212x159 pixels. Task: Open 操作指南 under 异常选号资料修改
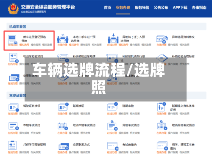click(x=173, y=45)
